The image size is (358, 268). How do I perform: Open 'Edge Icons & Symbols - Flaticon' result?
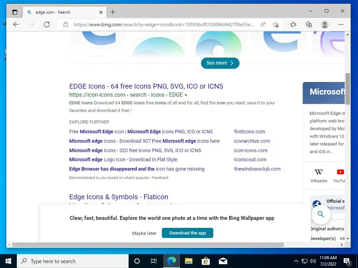[x=119, y=197]
